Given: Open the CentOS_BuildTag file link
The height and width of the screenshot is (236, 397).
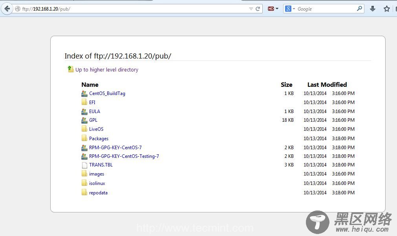Looking at the screenshot, I should click(107, 93).
